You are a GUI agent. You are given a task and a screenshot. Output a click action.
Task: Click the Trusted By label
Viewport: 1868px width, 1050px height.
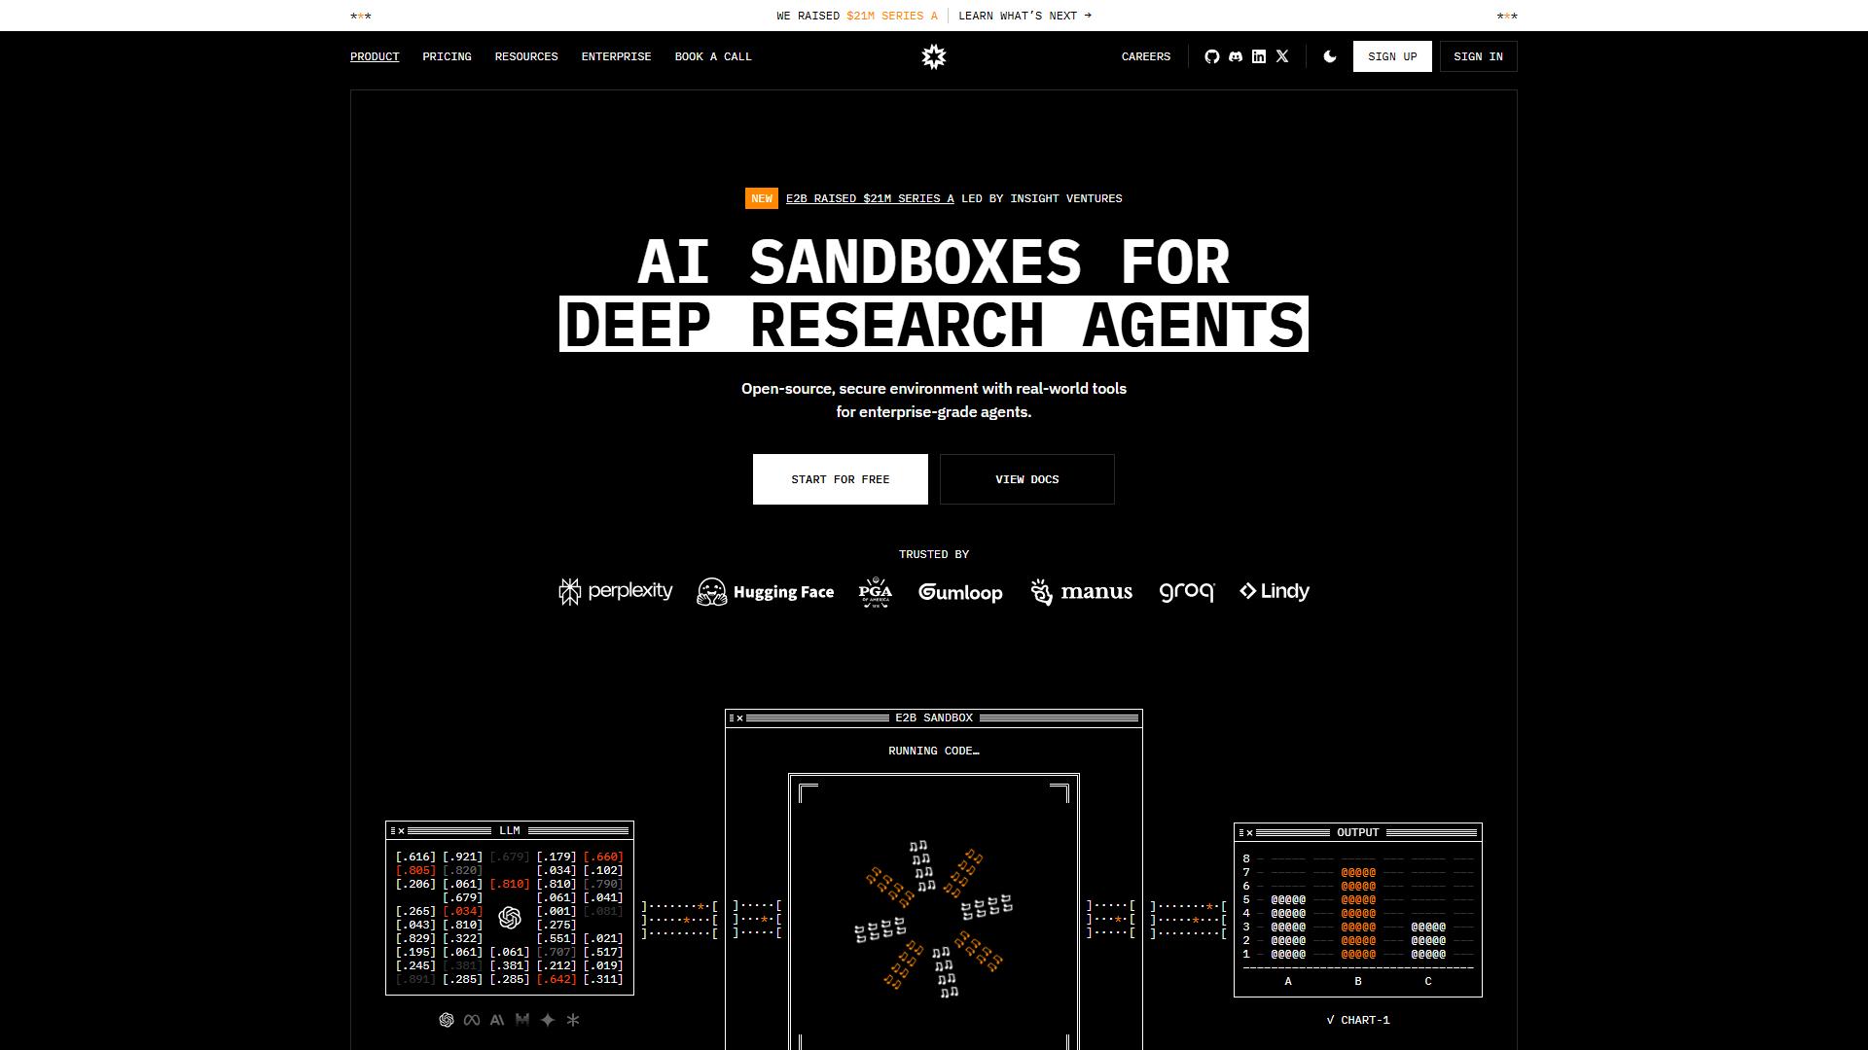click(934, 554)
